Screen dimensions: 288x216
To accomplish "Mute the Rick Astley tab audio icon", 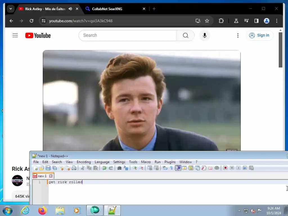I will [70, 9].
